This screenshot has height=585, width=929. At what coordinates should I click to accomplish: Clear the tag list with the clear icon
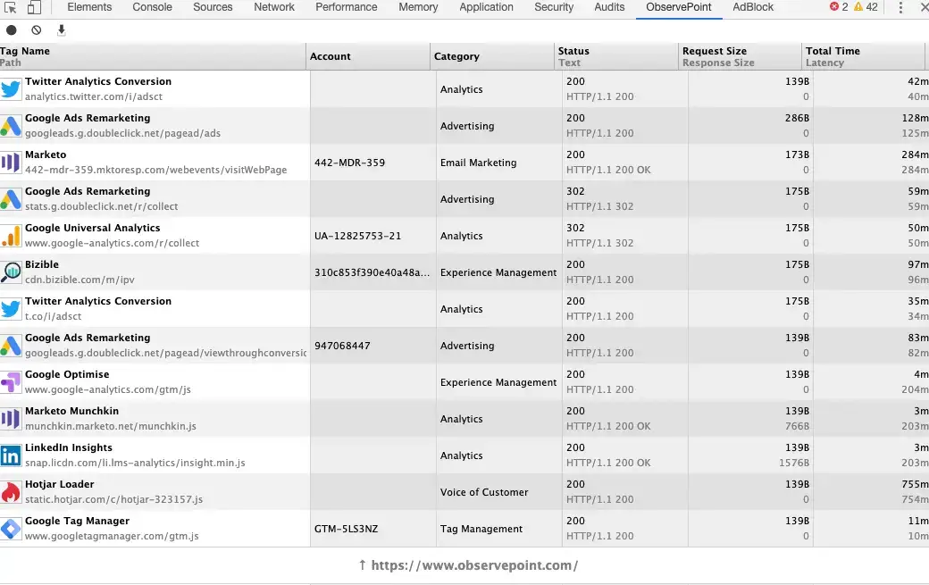[x=36, y=30]
